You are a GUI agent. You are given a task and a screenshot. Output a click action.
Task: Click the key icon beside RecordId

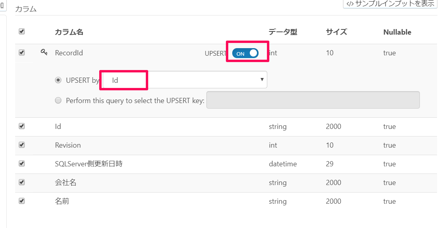[44, 52]
